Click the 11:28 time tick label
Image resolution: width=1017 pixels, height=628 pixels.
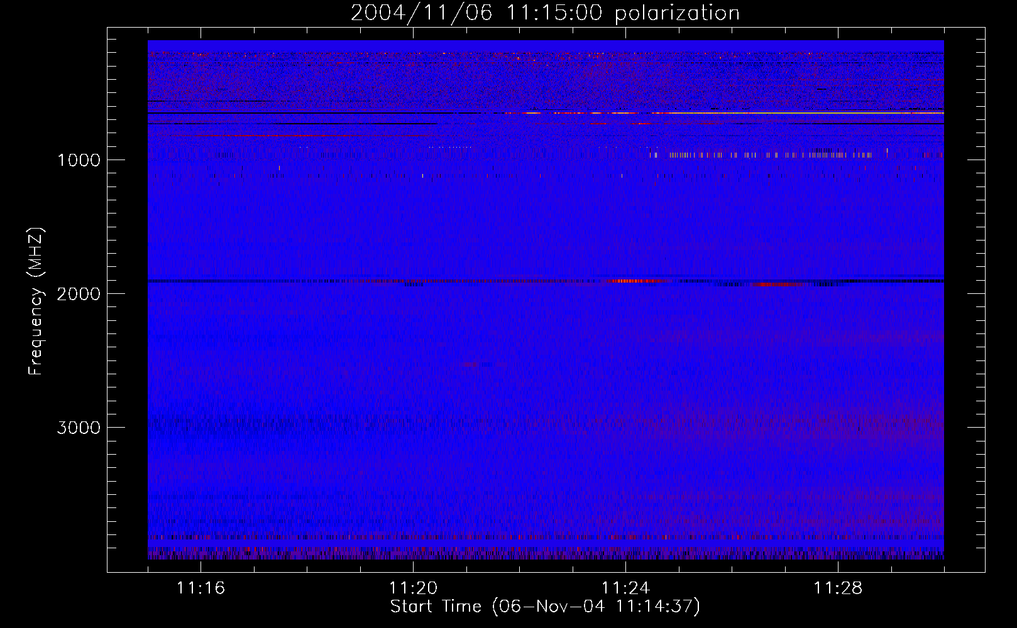(838, 588)
